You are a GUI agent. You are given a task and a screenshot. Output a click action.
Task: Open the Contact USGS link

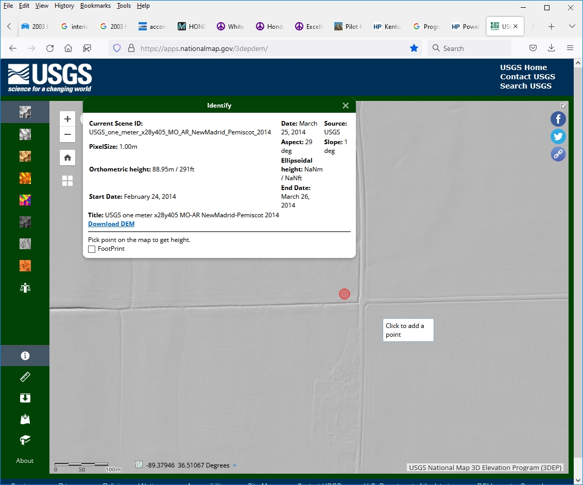(527, 77)
